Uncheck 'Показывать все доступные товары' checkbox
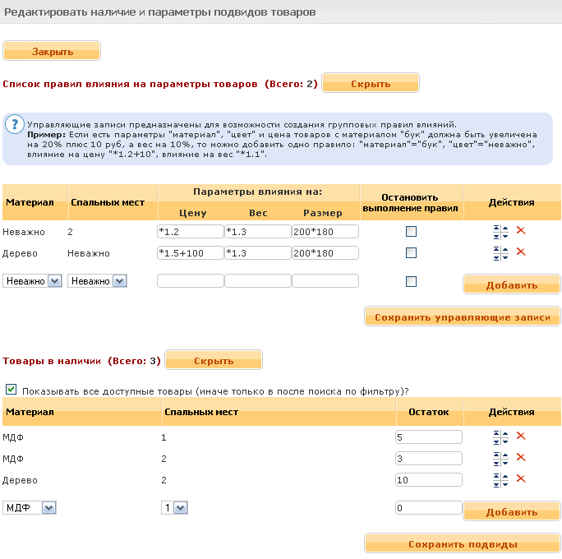Image resolution: width=562 pixels, height=559 pixels. pyautogui.click(x=11, y=389)
